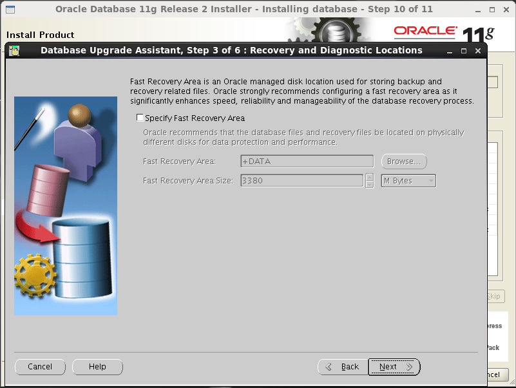516x388 pixels.
Task: Click the 'Fast Recovery Area Size:' label
Action: click(x=188, y=181)
